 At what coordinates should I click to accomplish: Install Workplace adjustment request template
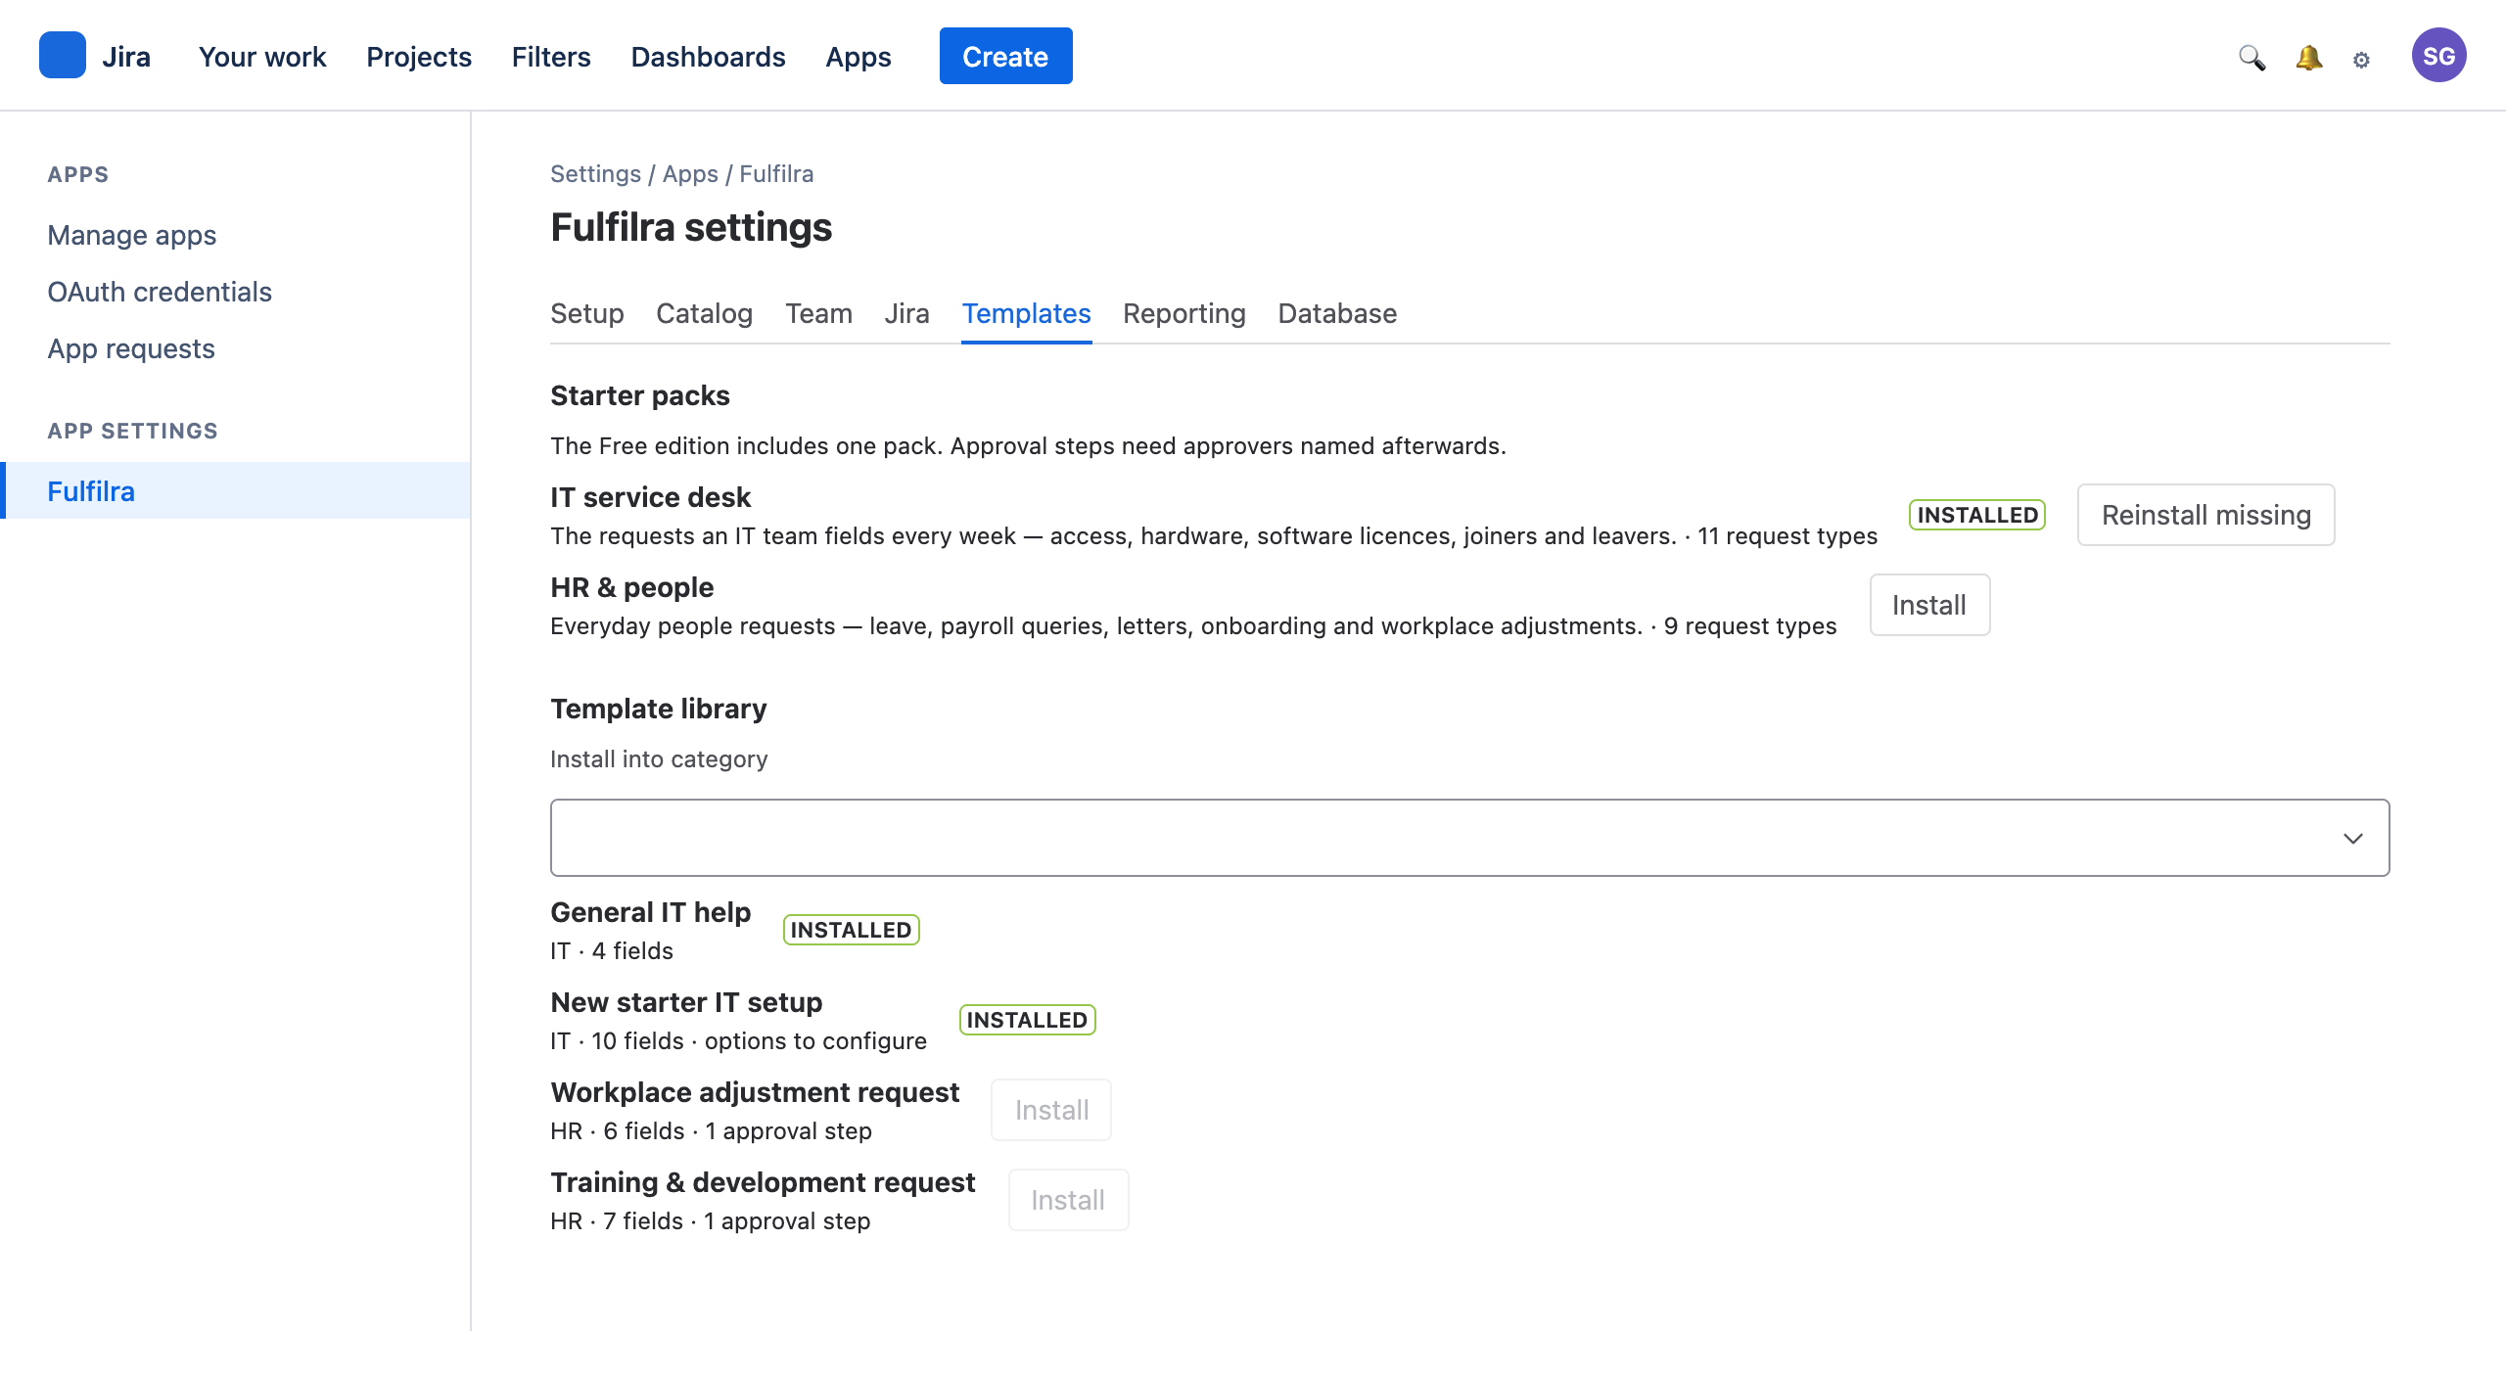coord(1051,1110)
